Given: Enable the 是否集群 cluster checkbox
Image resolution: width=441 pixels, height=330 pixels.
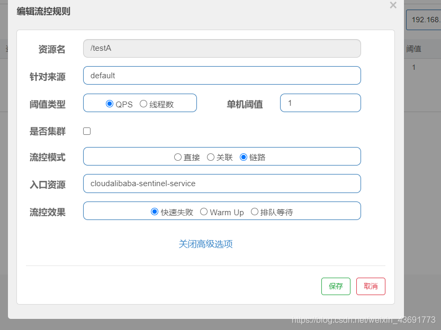Looking at the screenshot, I should [87, 131].
